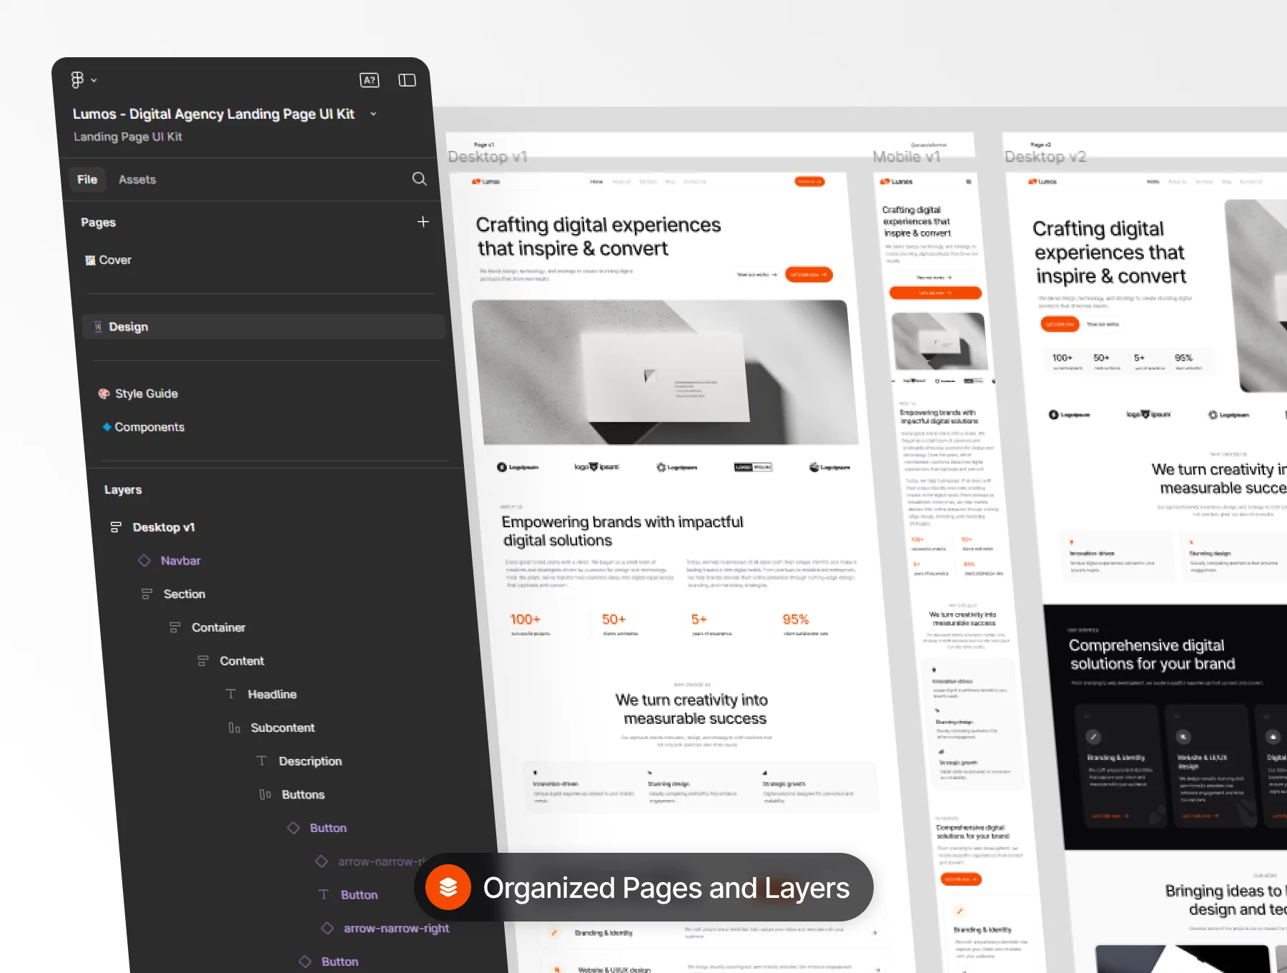1287x973 pixels.
Task: Click the orange CTA under Desktop v1 headline
Action: [809, 275]
